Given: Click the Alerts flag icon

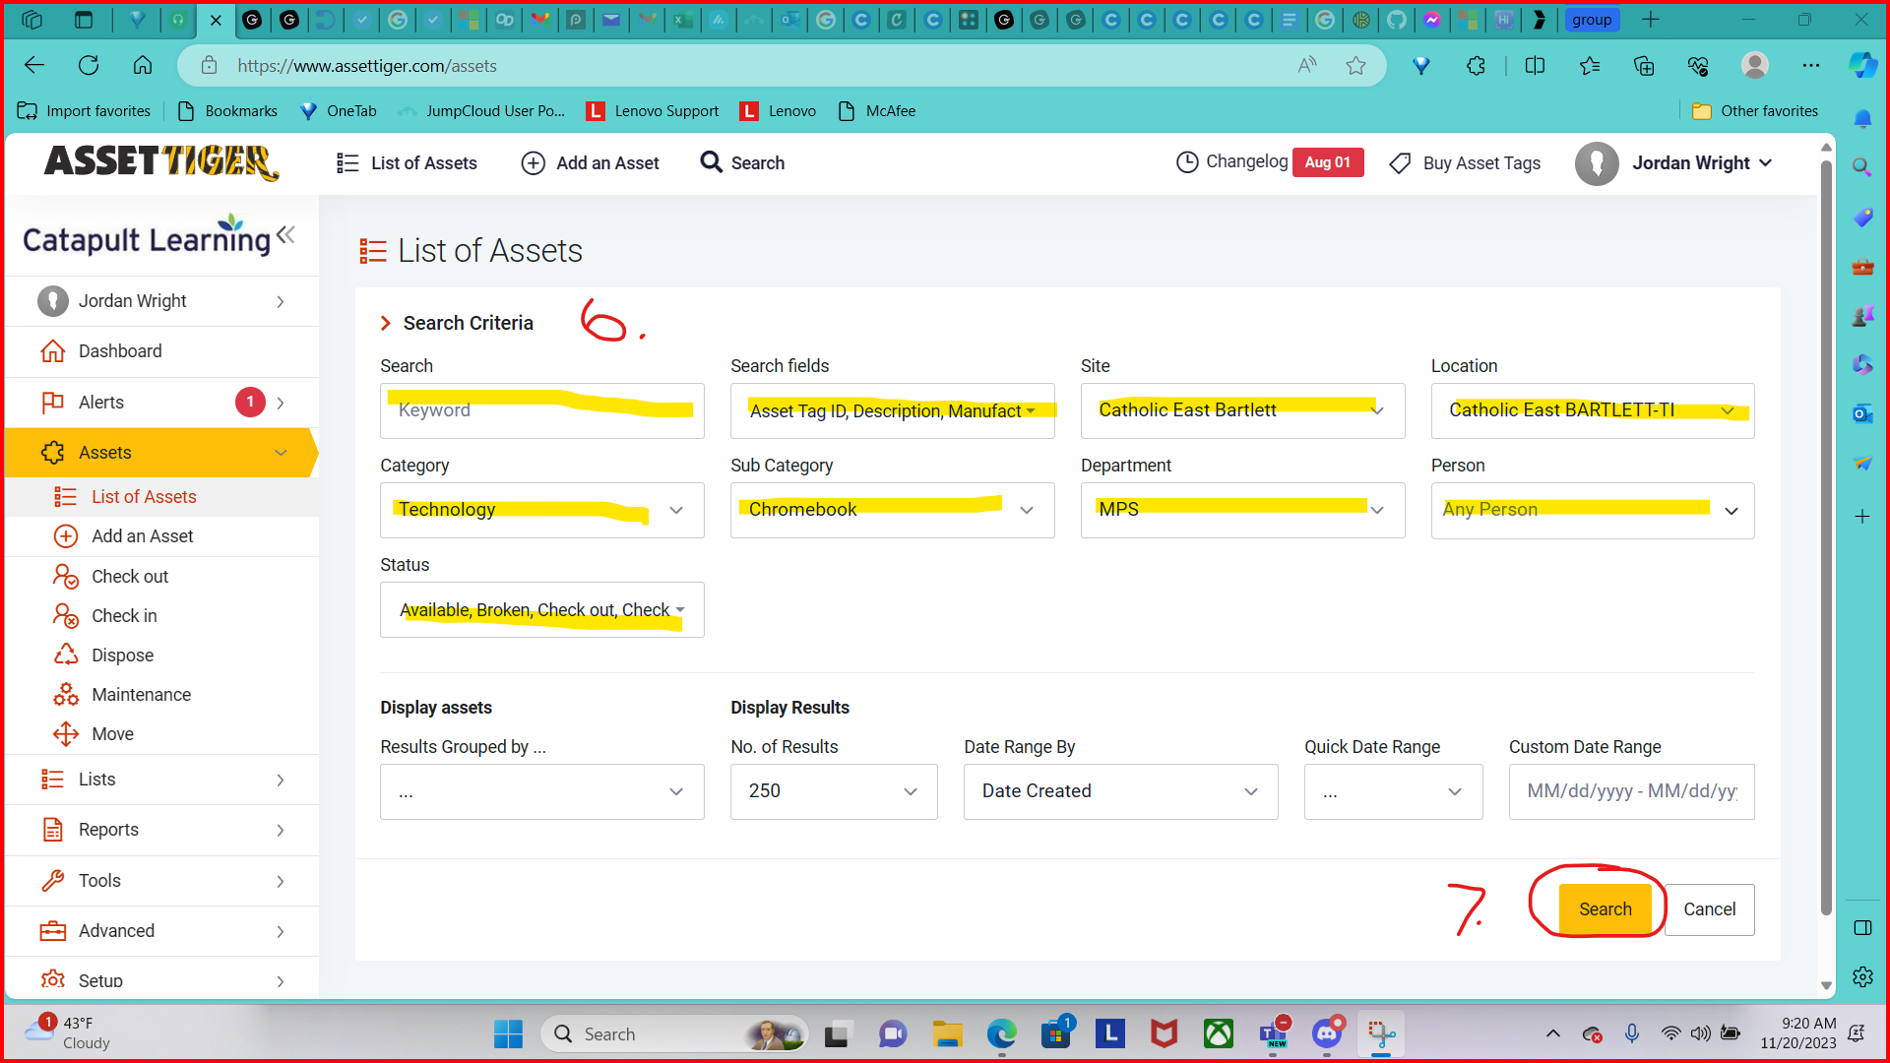Looking at the screenshot, I should tap(53, 403).
